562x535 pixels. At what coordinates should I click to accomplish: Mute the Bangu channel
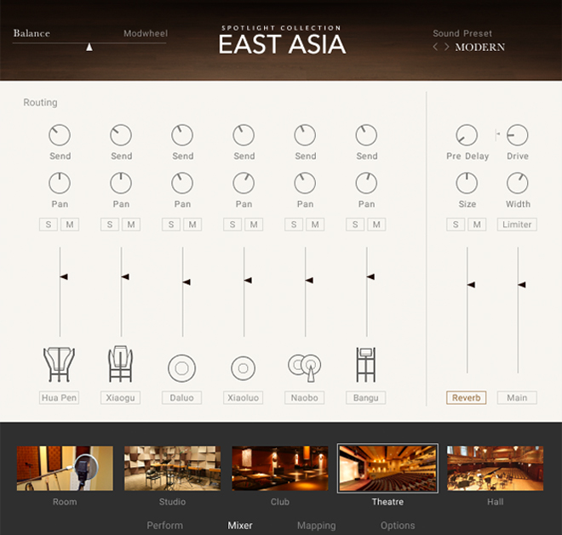pyautogui.click(x=376, y=225)
